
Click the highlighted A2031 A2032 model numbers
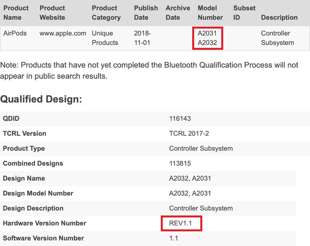click(207, 38)
